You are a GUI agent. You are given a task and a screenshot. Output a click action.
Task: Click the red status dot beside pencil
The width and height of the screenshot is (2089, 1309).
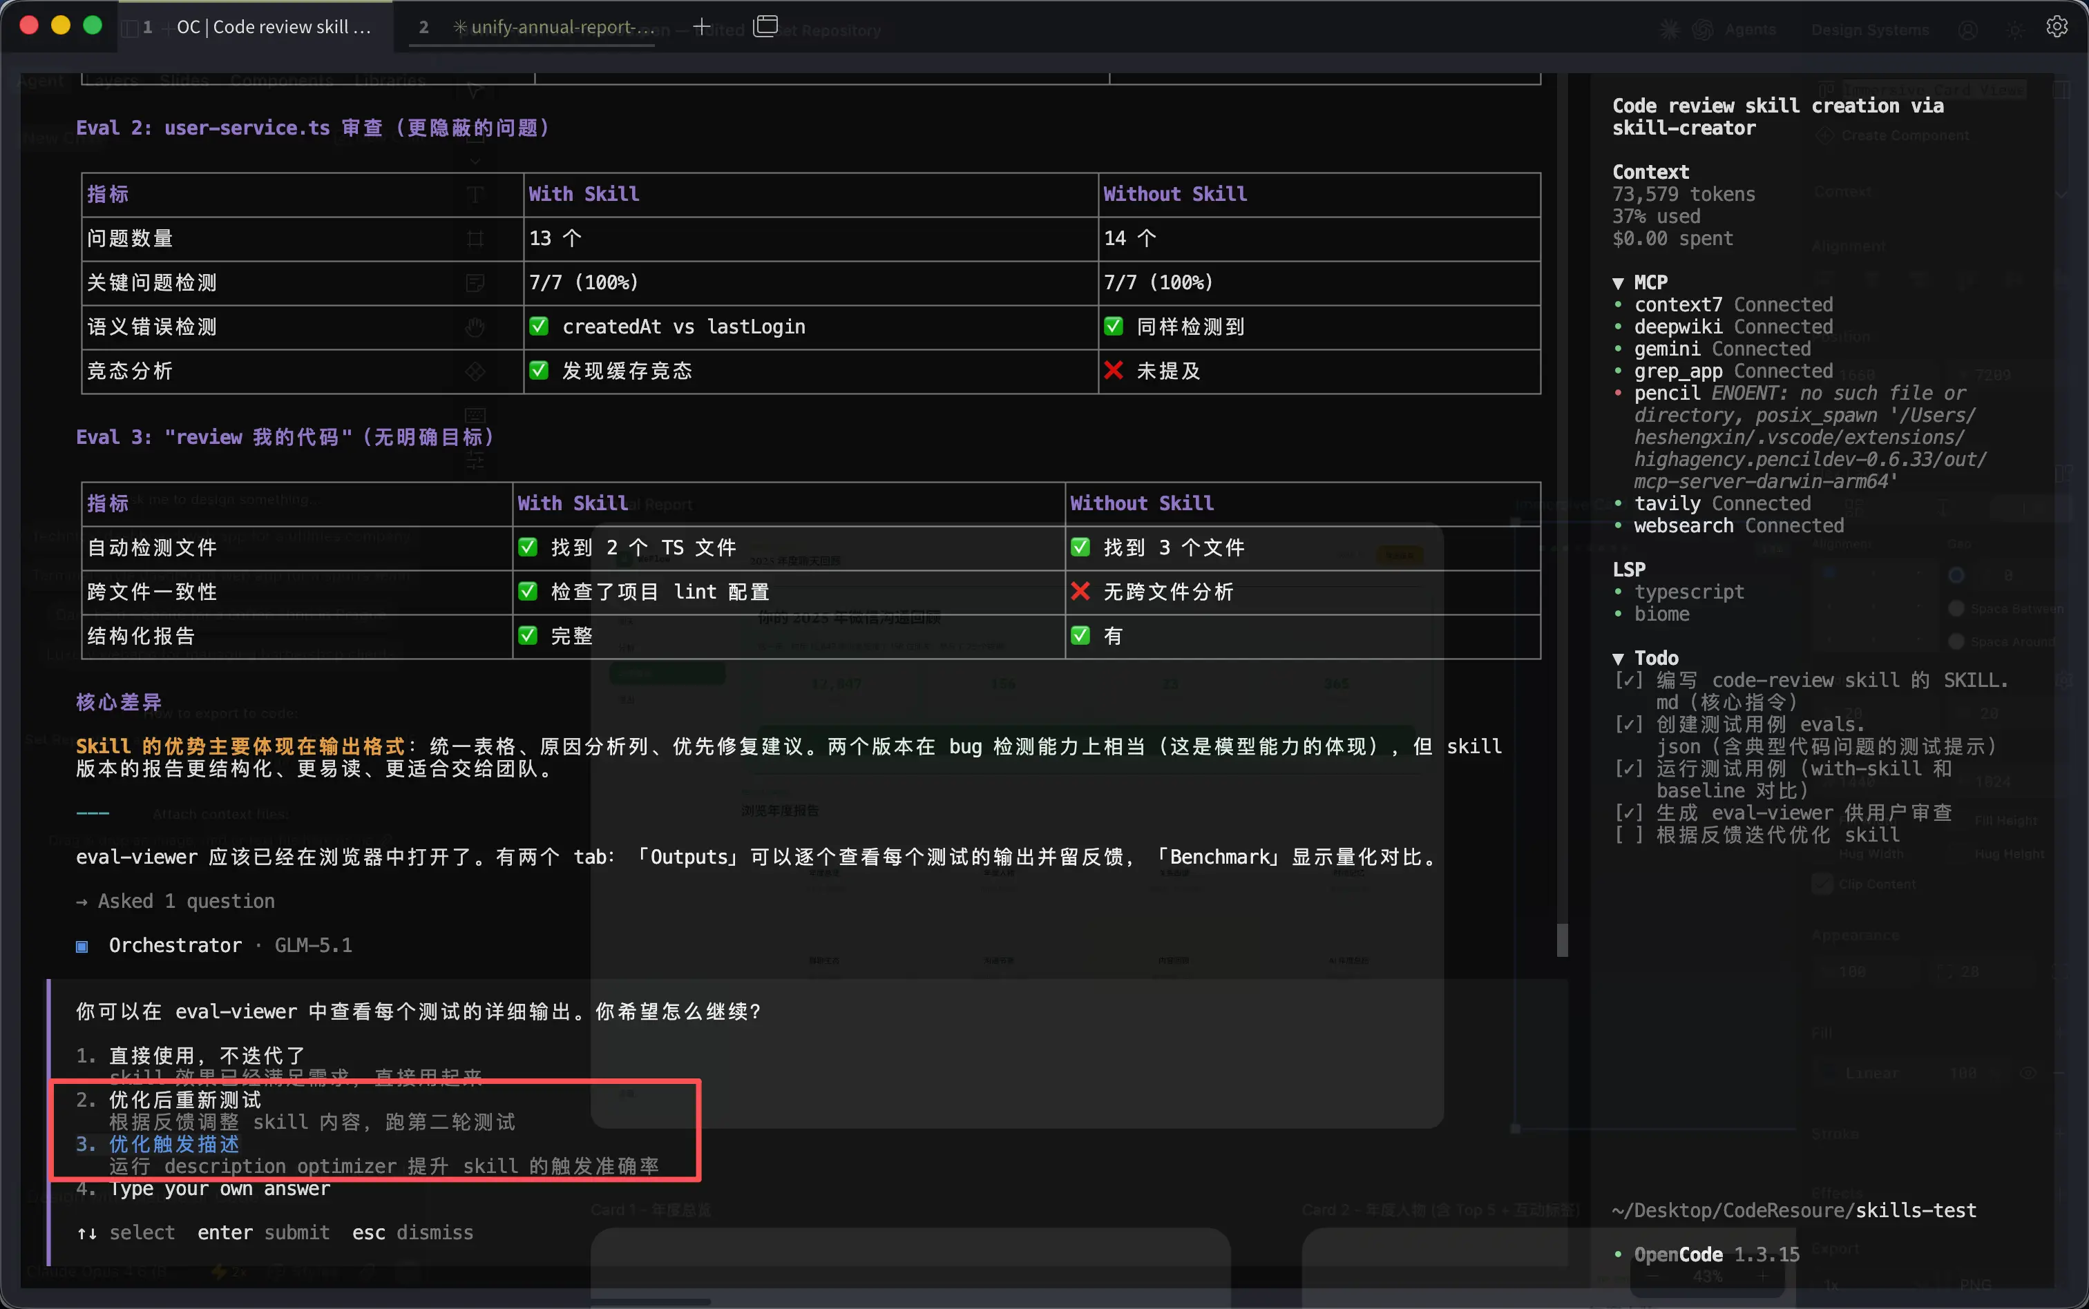pos(1618,393)
